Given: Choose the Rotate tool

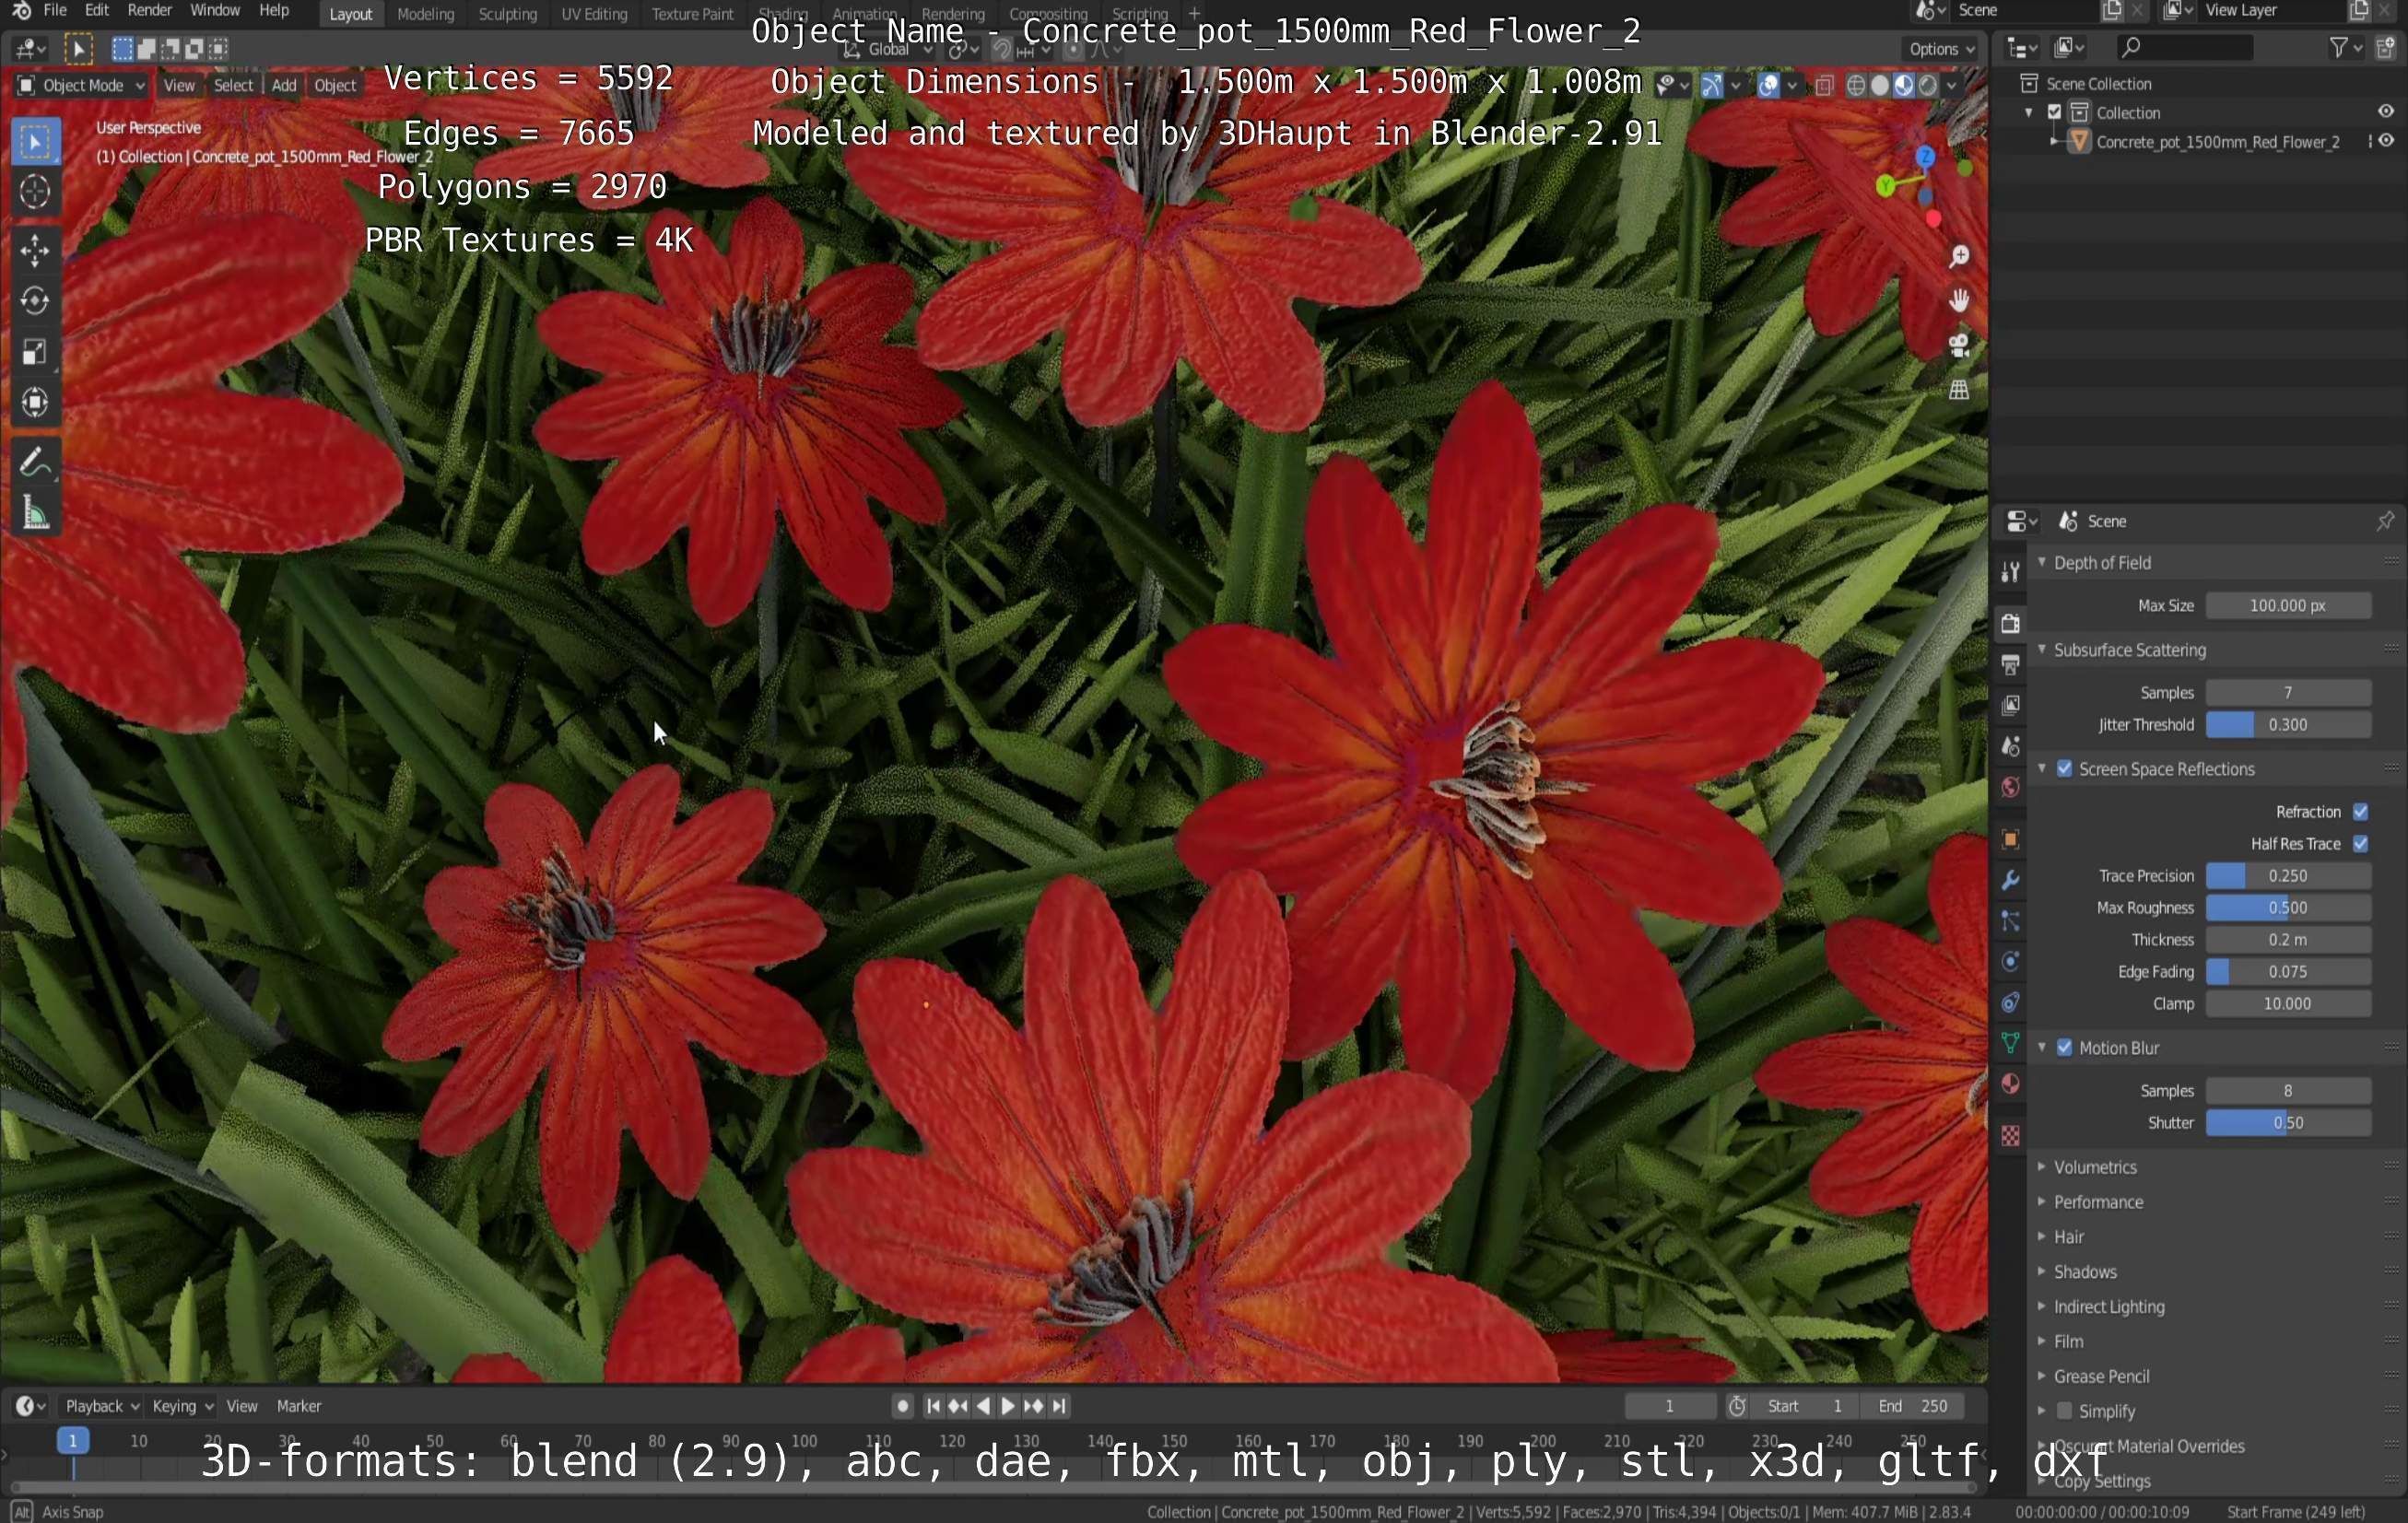Looking at the screenshot, I should pos(35,300).
